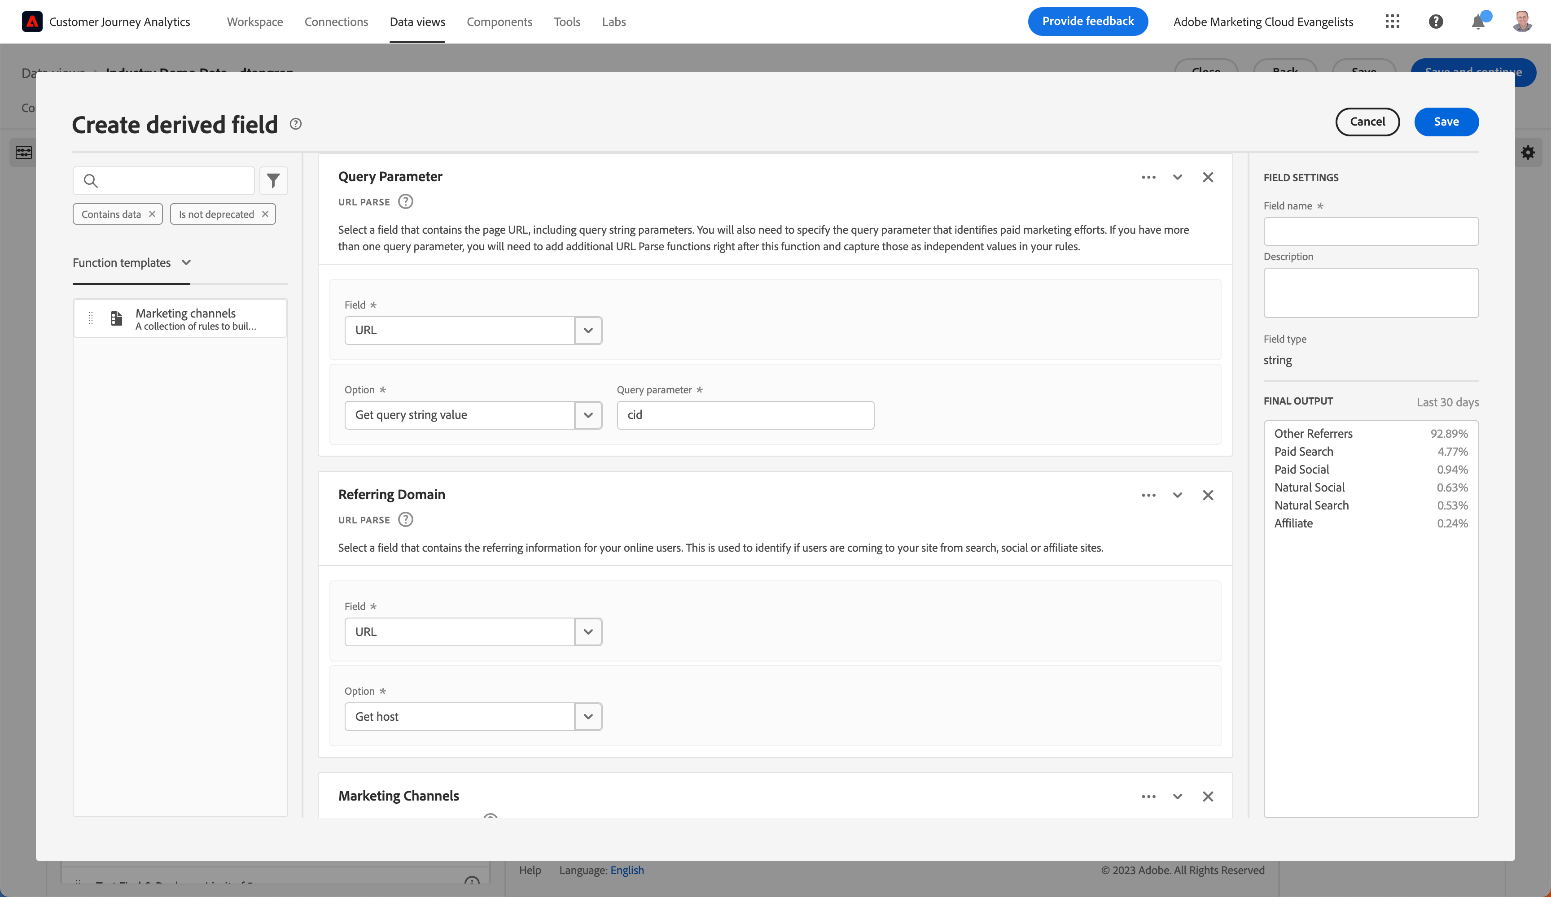Open the Data views tab
The height and width of the screenshot is (897, 1551).
pos(417,22)
